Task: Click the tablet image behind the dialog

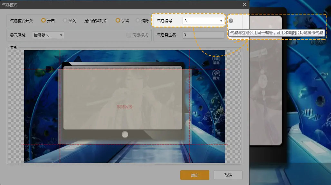Action: coord(267,97)
